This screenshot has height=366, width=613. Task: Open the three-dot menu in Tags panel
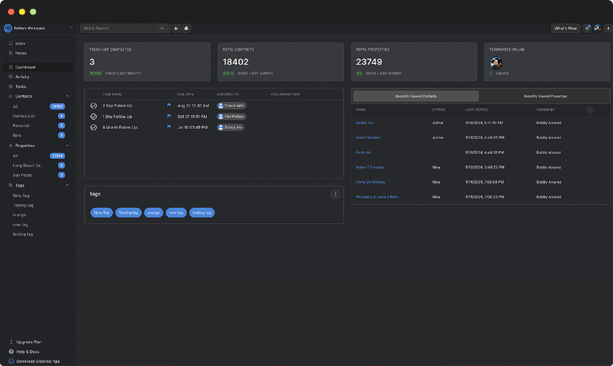pos(335,194)
